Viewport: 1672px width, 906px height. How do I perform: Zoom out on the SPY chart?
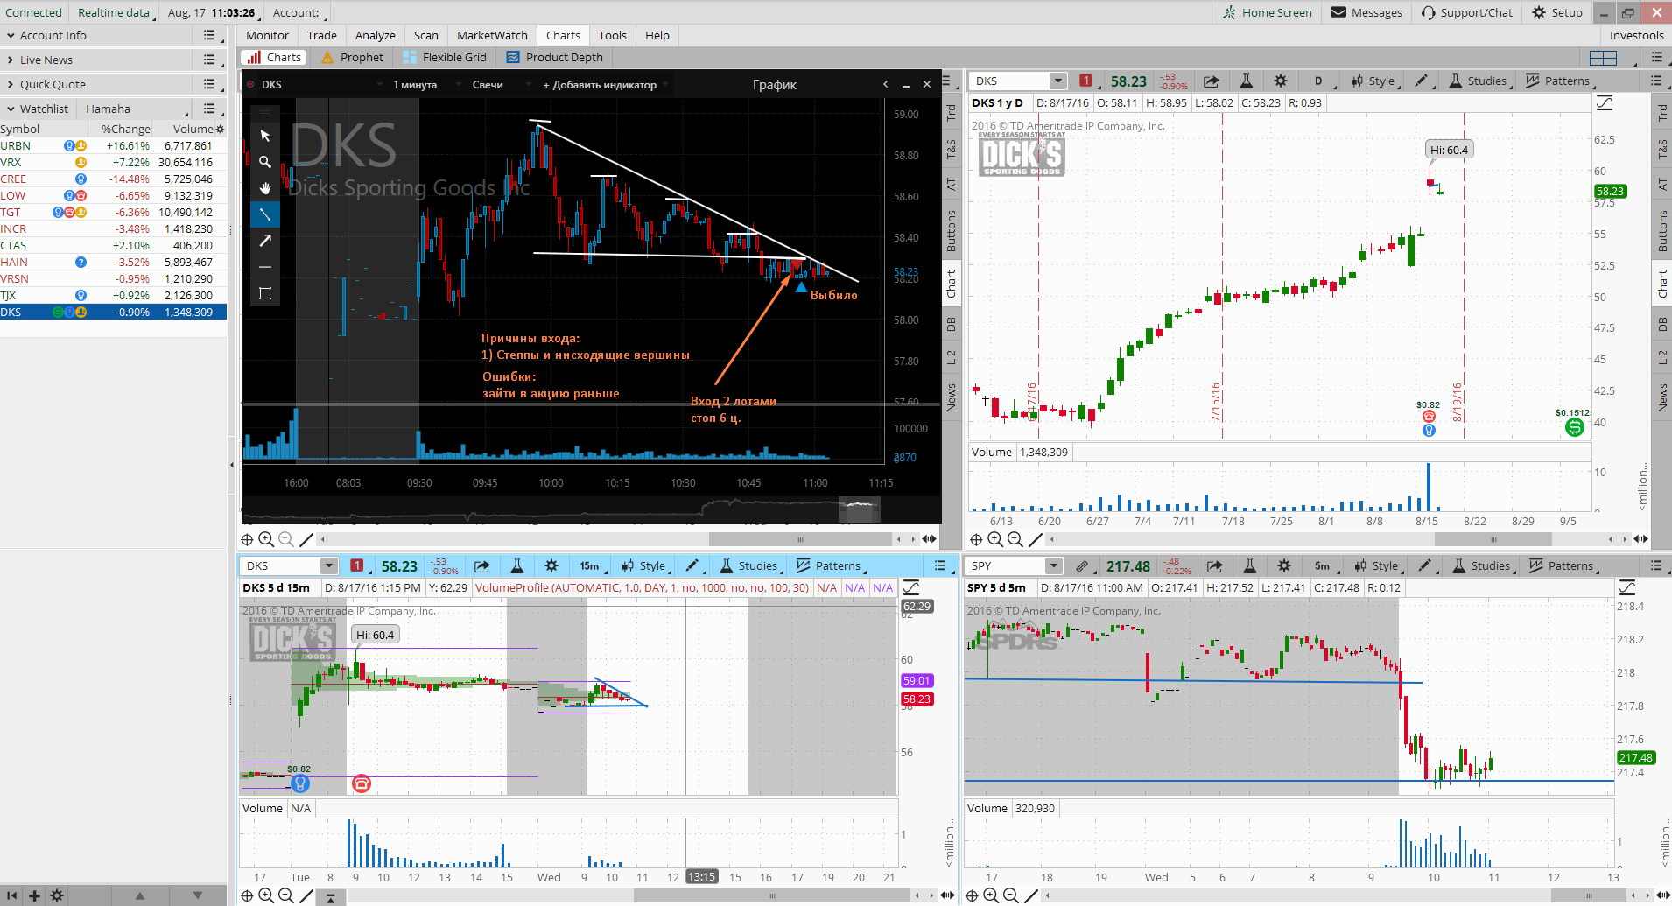coord(1010,895)
